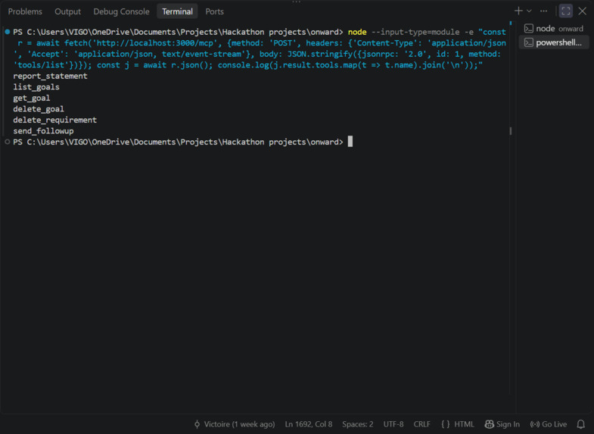Click delete_requirement output line

click(55, 120)
